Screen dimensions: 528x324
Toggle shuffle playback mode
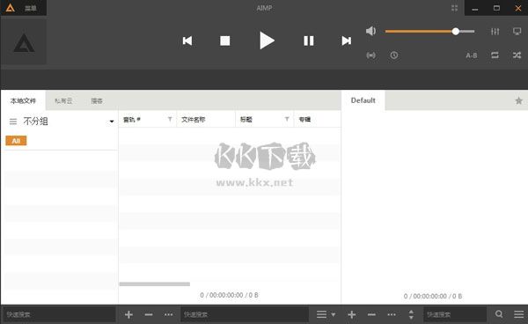tap(517, 55)
